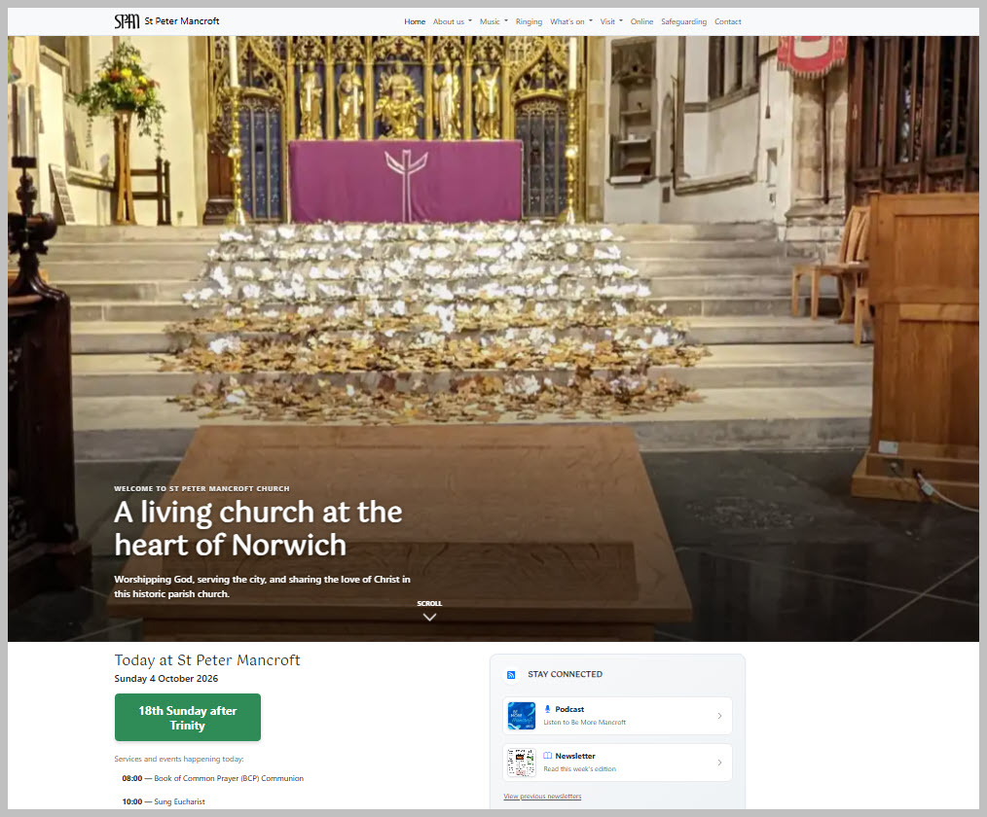987x817 pixels.
Task: Click the Today at St Peter Mancroft heading
Action: (x=207, y=659)
